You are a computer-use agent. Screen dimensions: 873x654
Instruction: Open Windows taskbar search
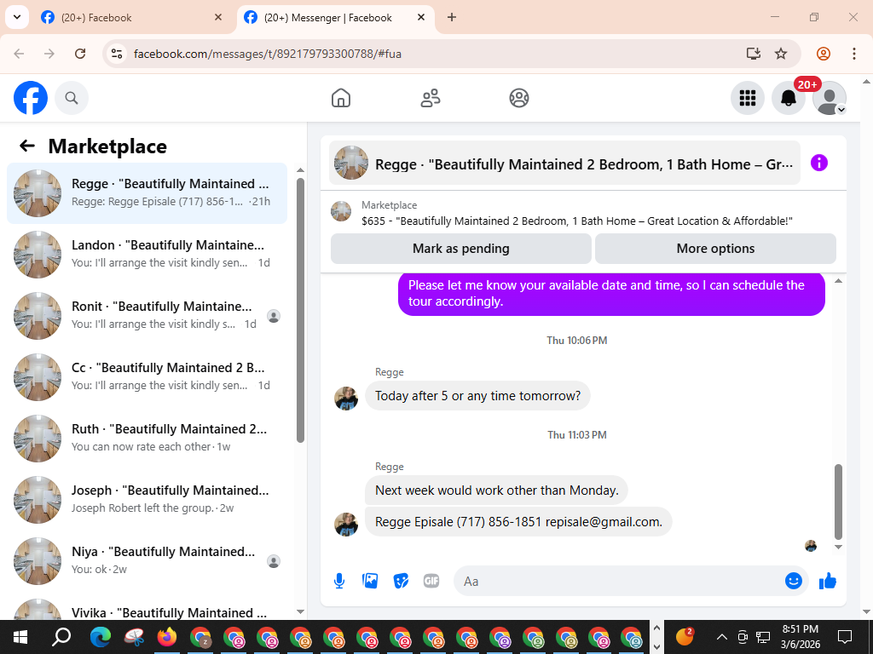pos(61,636)
